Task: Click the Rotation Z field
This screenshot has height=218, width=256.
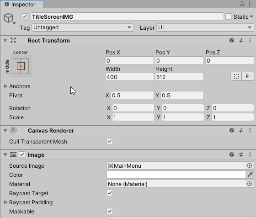Action: click(233, 108)
